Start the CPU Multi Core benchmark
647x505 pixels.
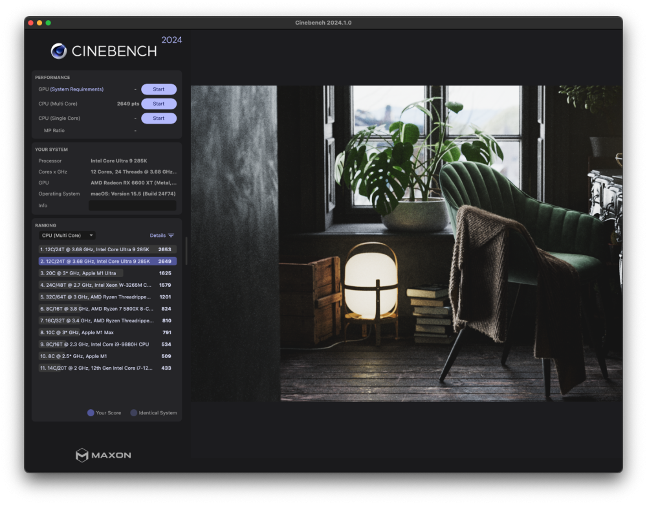[x=159, y=104]
